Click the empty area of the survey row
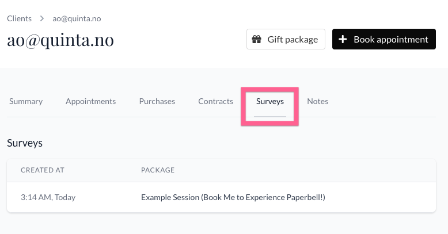This screenshot has width=448, height=234. 380,197
